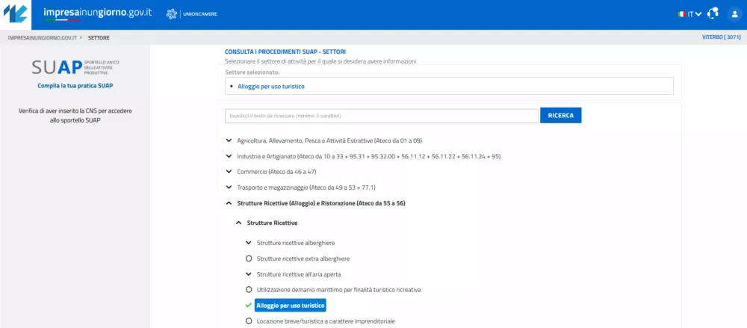Open the user profile icon
The image size is (747, 328).
734,14
